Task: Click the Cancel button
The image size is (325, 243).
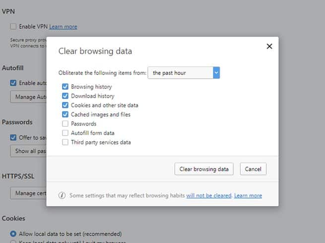Action: point(253,169)
